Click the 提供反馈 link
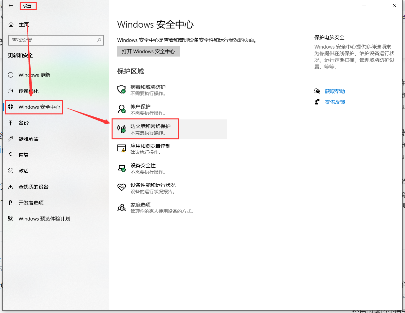Screen dimensions: 405x313 [x=335, y=102]
